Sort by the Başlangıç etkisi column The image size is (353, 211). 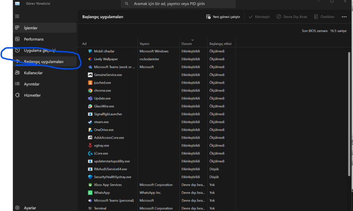point(220,44)
